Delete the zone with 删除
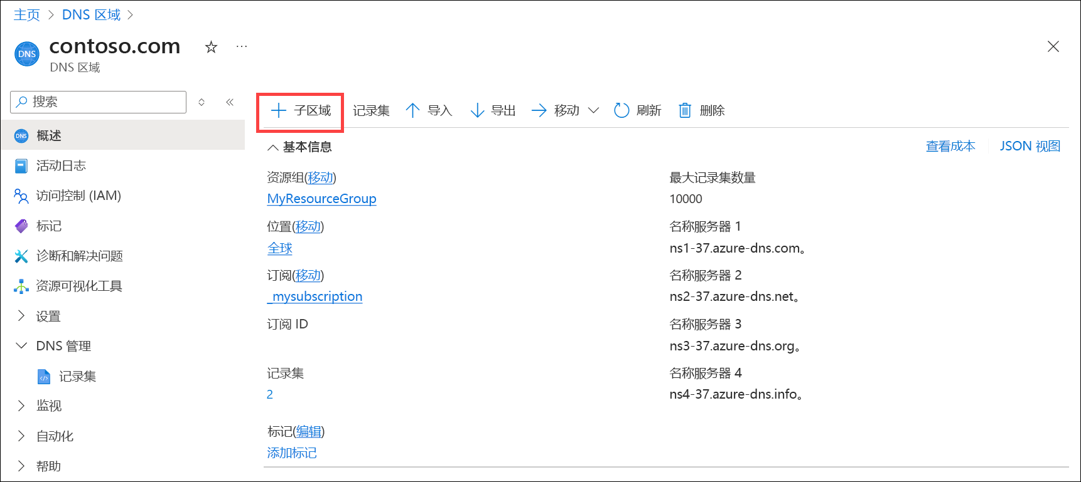The width and height of the screenshot is (1081, 482). pos(701,111)
